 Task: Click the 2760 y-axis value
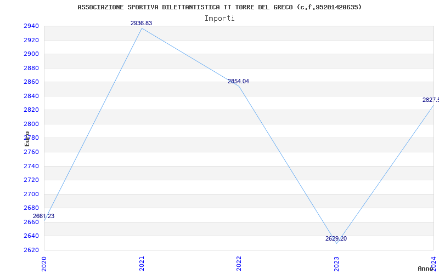pos(31,152)
